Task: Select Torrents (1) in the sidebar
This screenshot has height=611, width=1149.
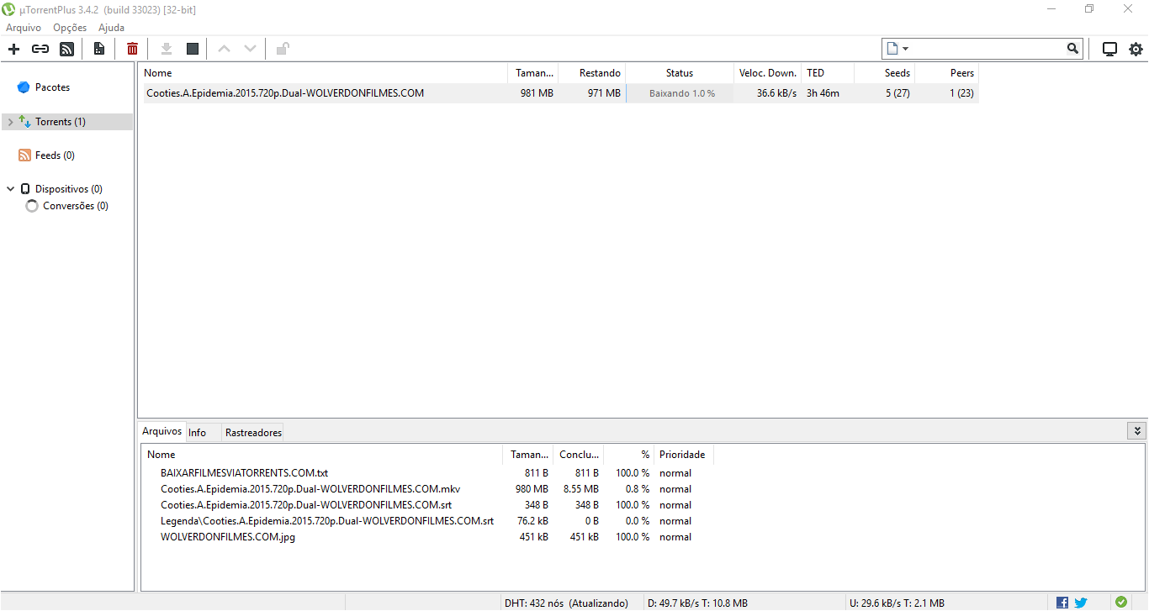Action: point(61,122)
